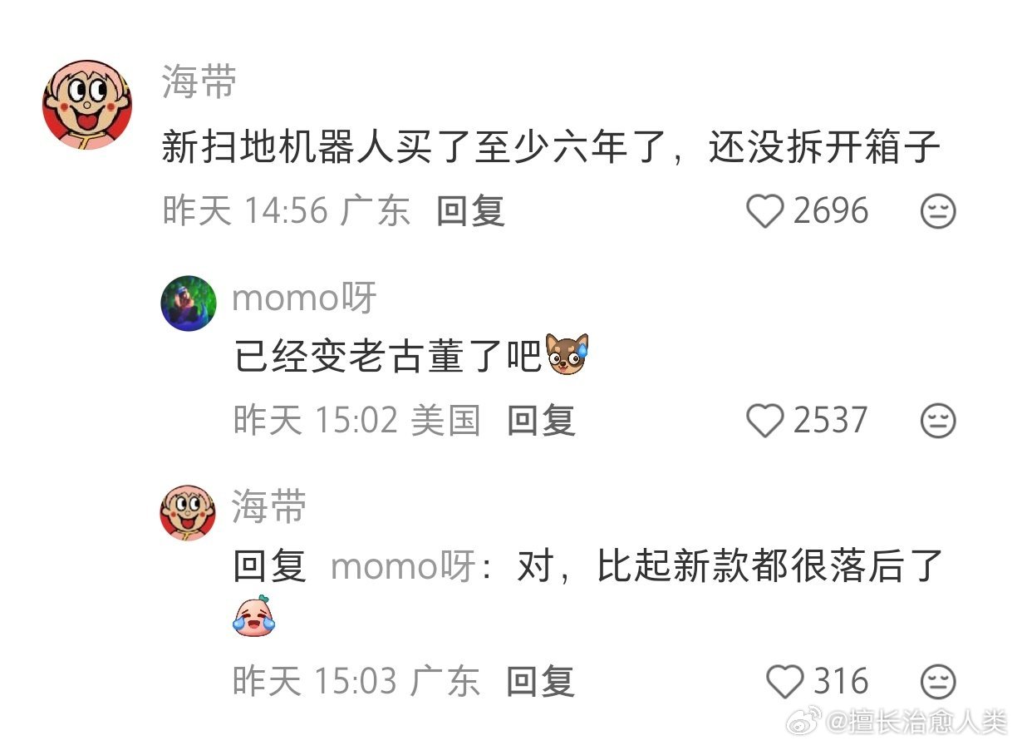Open 海带's large cartoon avatar
The width and height of the screenshot is (1017, 745).
pos(87,105)
